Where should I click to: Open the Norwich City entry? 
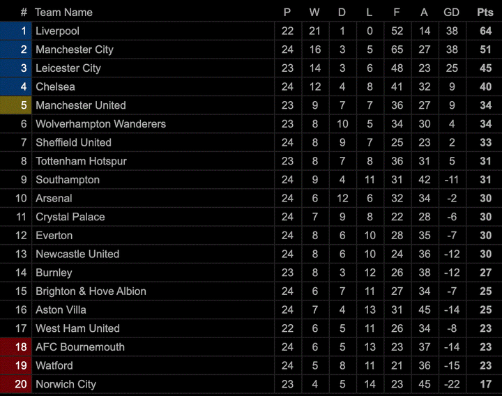click(x=66, y=384)
